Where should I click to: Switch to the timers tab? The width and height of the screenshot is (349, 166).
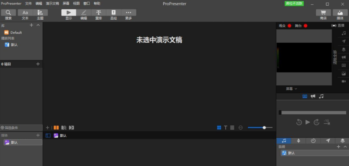point(313,141)
